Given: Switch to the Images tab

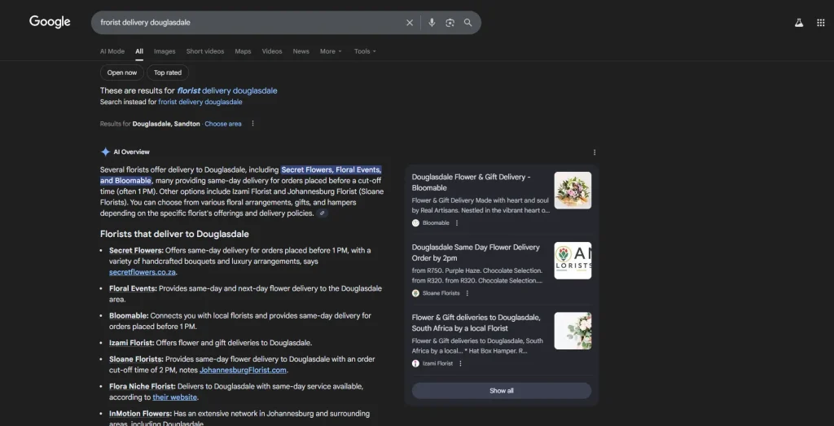Looking at the screenshot, I should [165, 51].
